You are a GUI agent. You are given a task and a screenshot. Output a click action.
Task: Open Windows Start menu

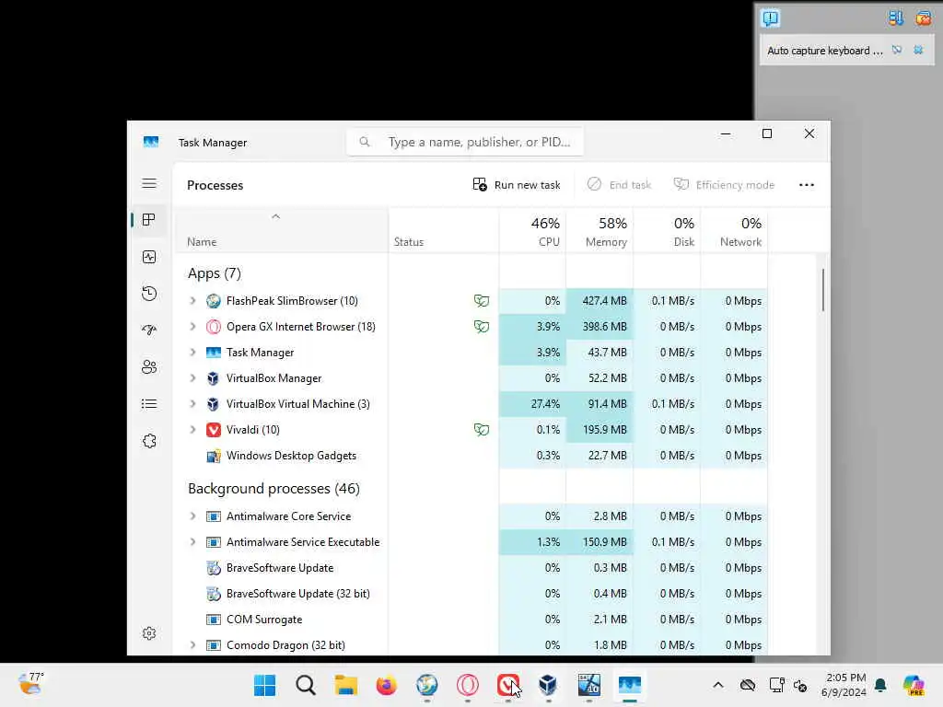tap(264, 685)
